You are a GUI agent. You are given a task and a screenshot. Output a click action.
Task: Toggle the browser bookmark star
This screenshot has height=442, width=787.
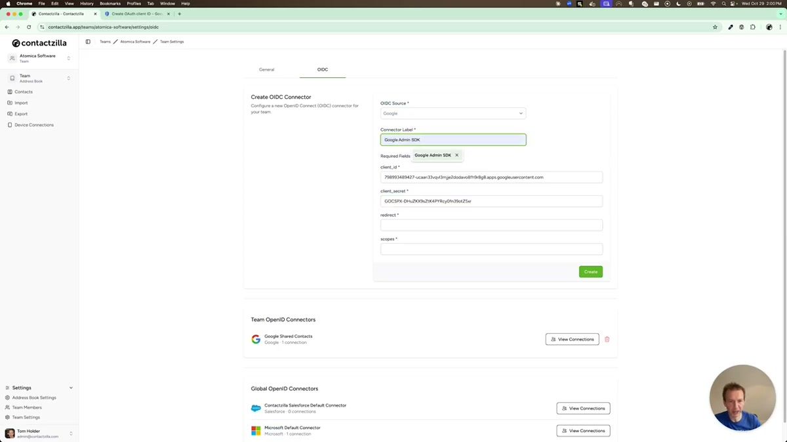715,27
